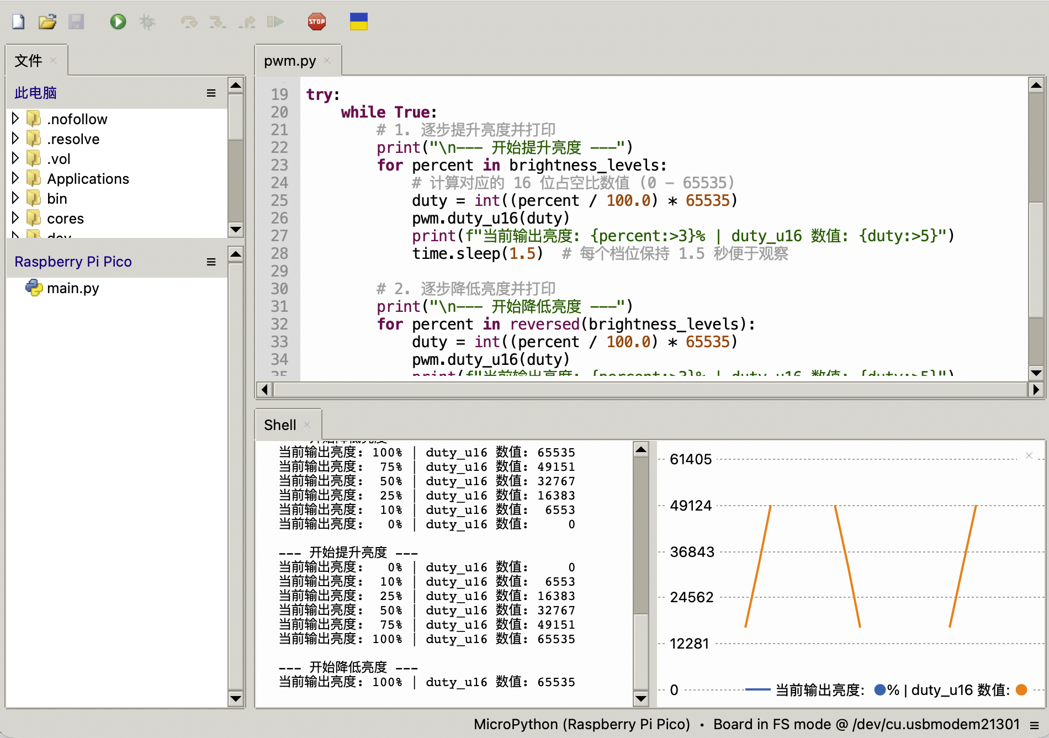1049x738 pixels.
Task: Click the Shell scroll down arrow
Action: (x=641, y=698)
